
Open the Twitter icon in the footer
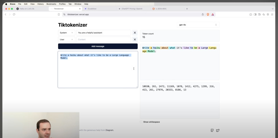(218, 131)
